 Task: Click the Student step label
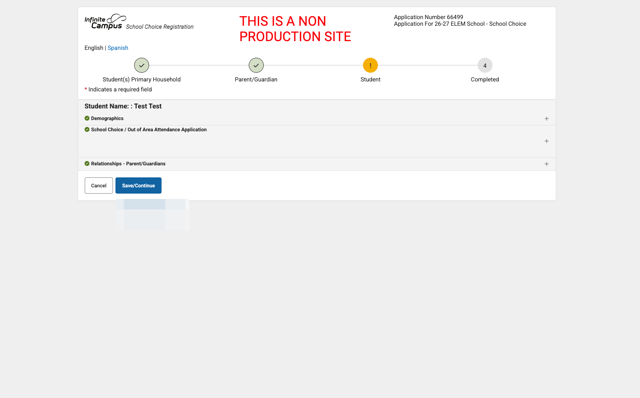(x=370, y=79)
